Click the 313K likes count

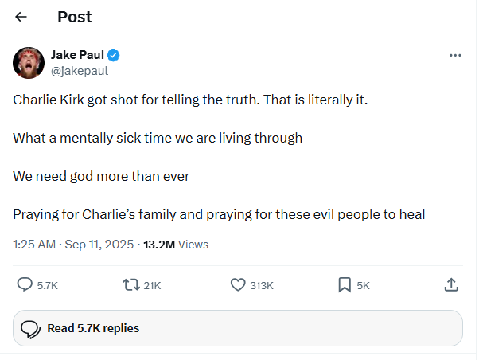[262, 285]
